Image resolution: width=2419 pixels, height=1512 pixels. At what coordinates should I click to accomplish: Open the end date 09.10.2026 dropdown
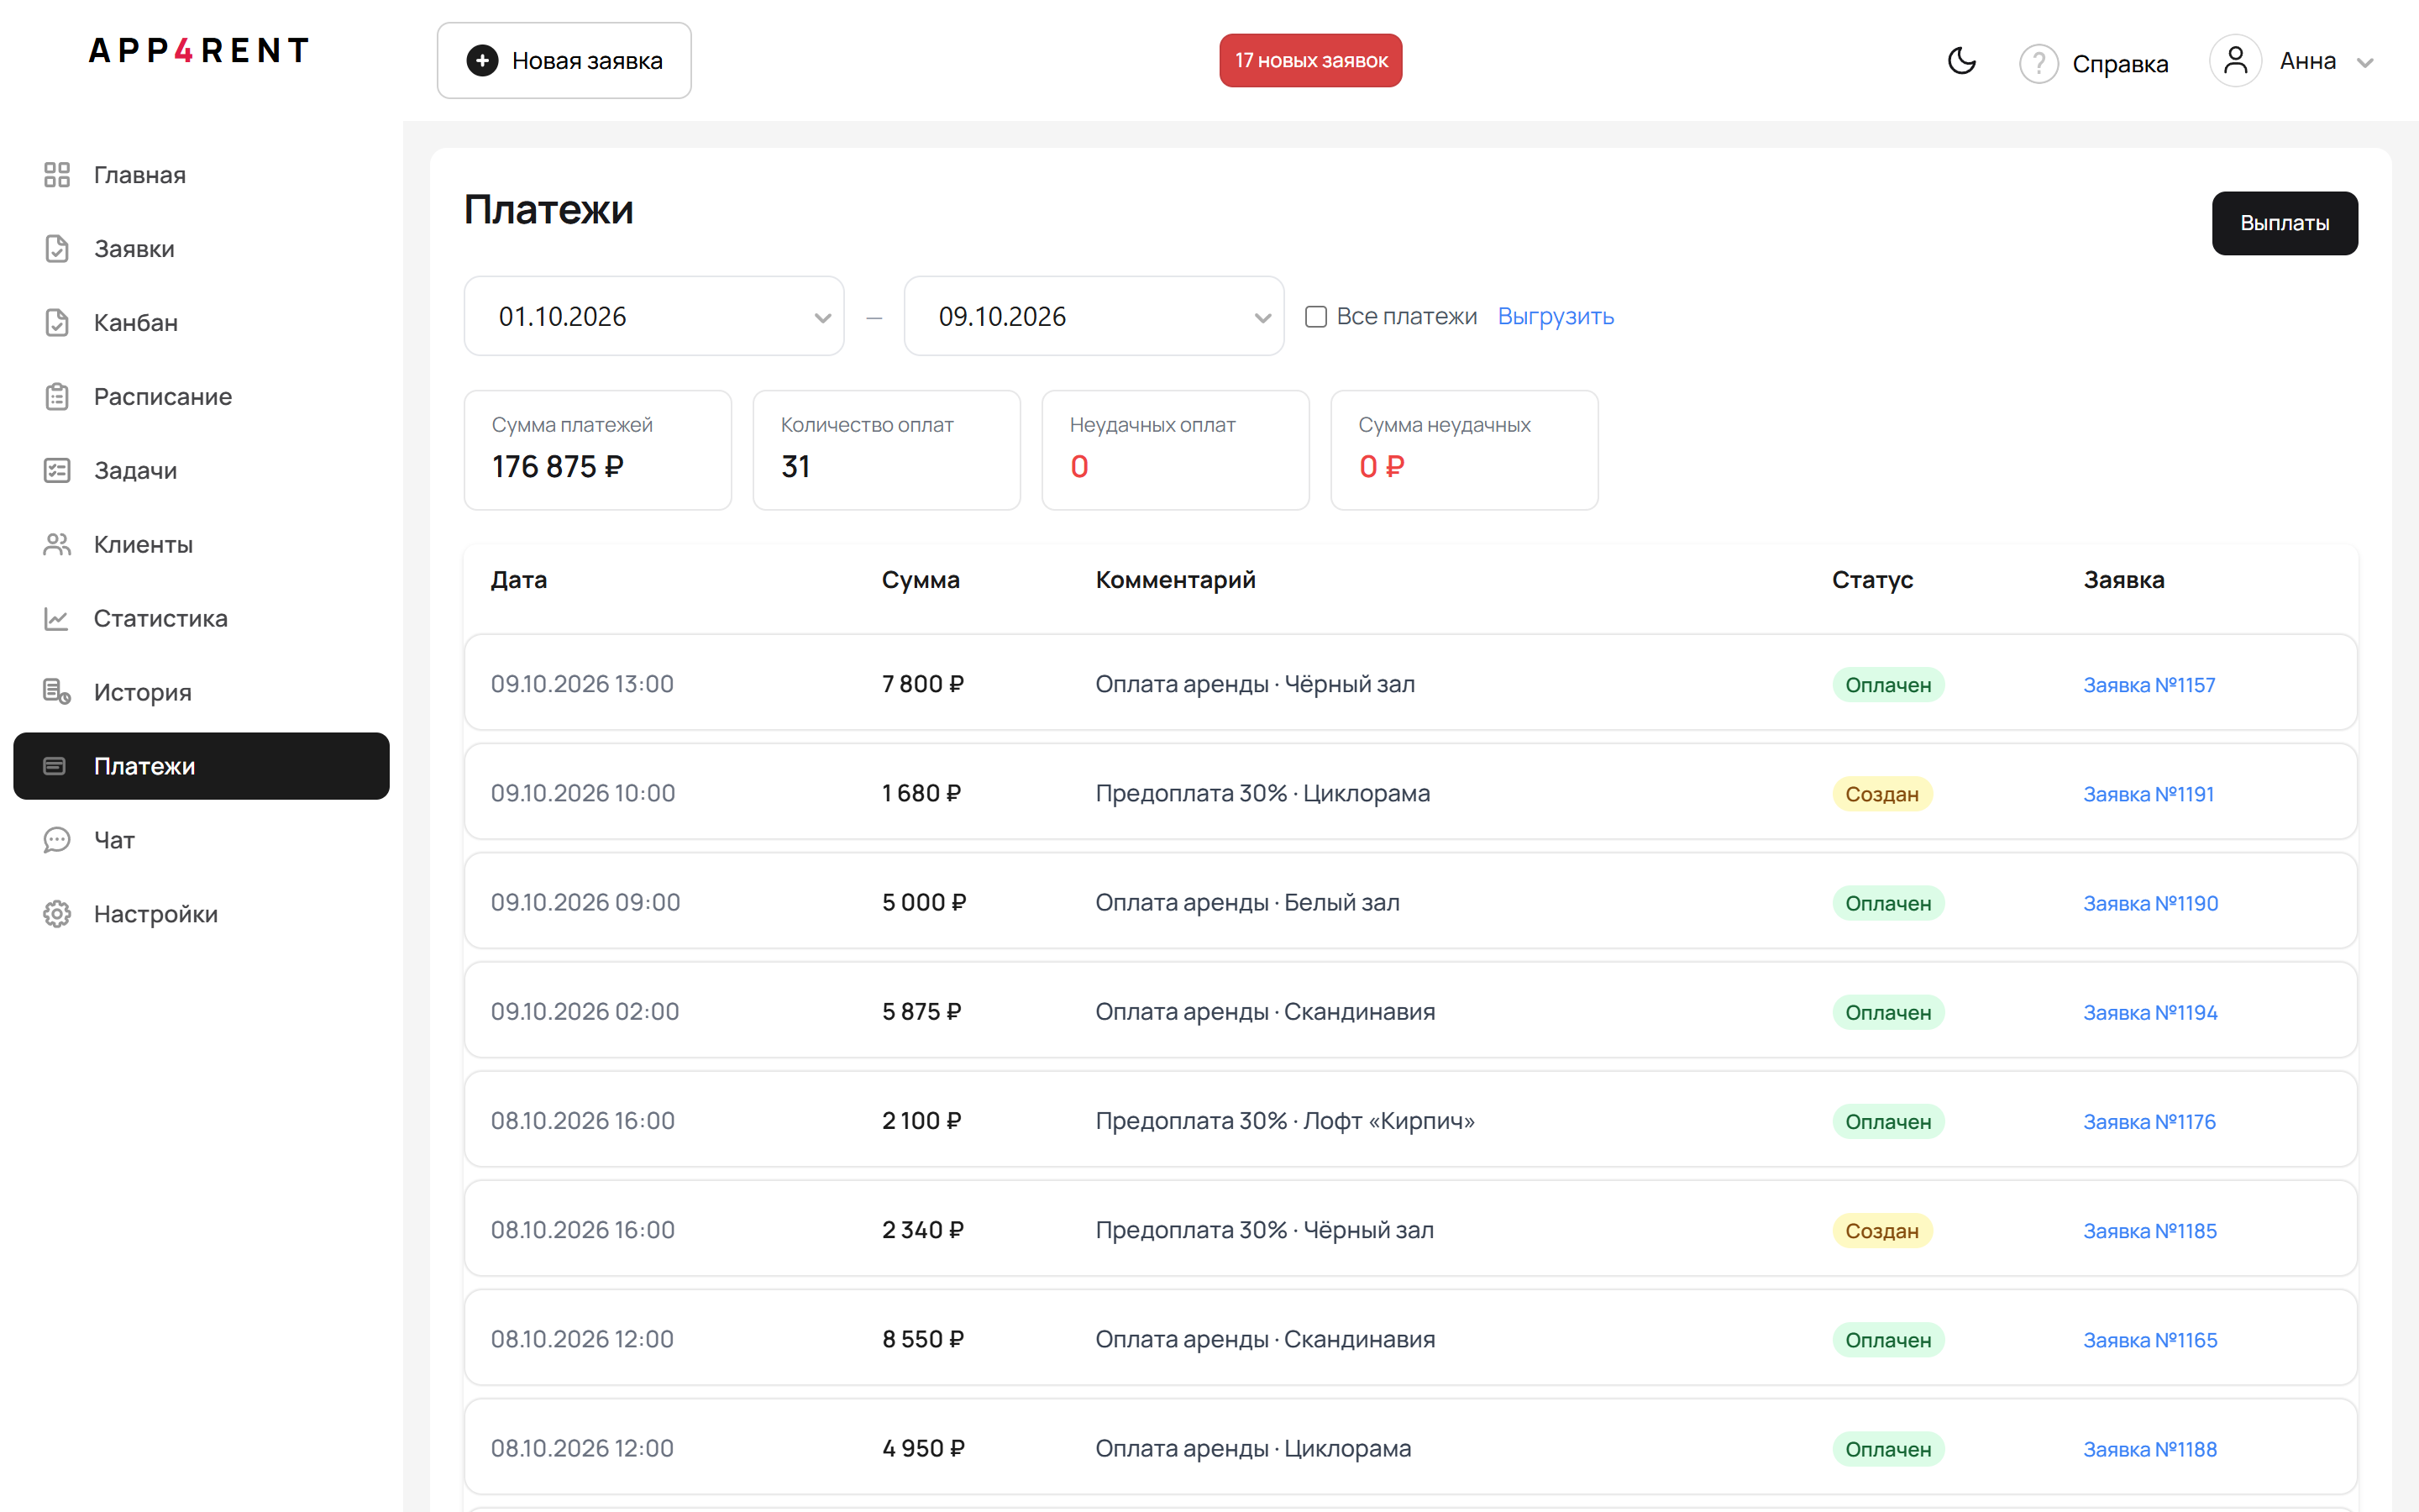click(x=1094, y=316)
